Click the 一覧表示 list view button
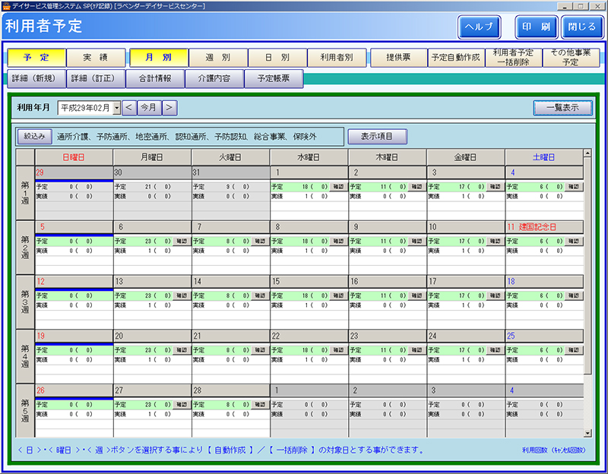 562,108
